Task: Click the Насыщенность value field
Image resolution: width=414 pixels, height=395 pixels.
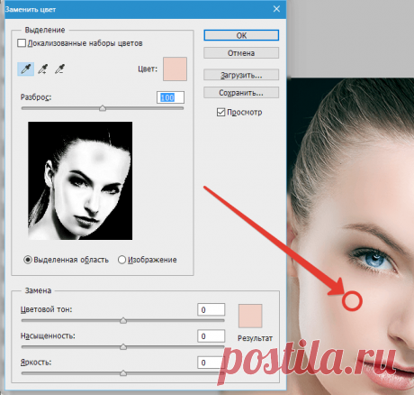Action: click(x=211, y=336)
